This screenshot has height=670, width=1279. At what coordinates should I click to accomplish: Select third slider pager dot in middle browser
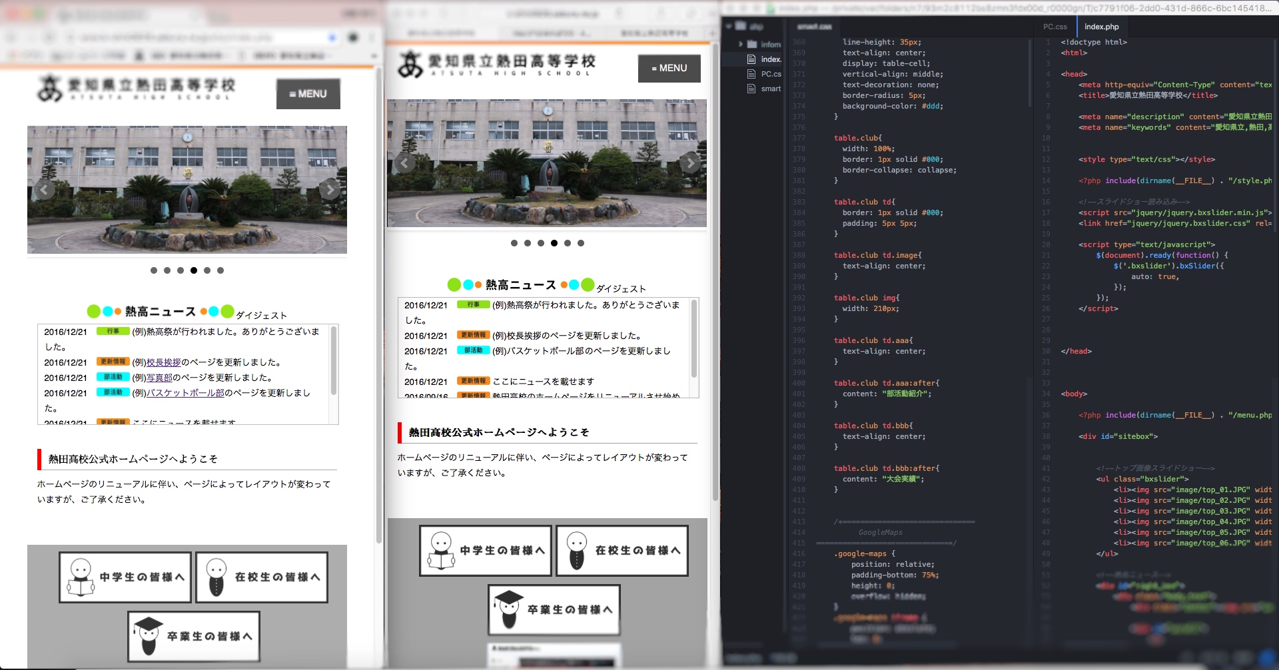coord(541,243)
